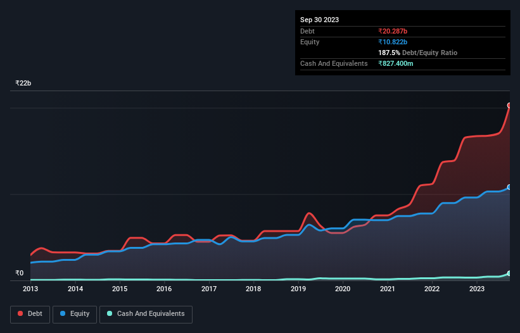
Task: Click the 2018 x-axis label
Action: (253, 289)
